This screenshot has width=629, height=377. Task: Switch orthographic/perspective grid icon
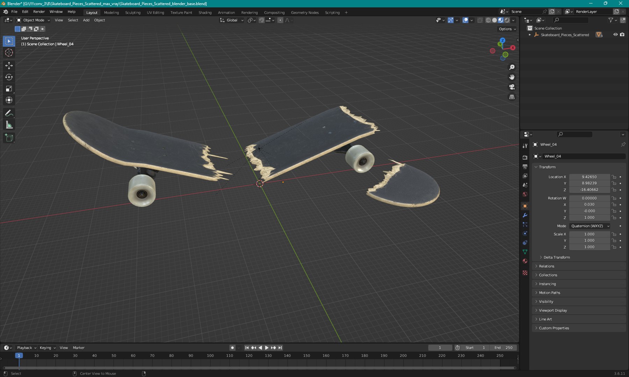[x=512, y=97]
